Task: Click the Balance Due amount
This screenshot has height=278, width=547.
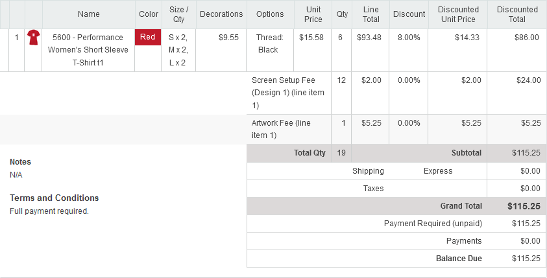Action: click(x=526, y=259)
